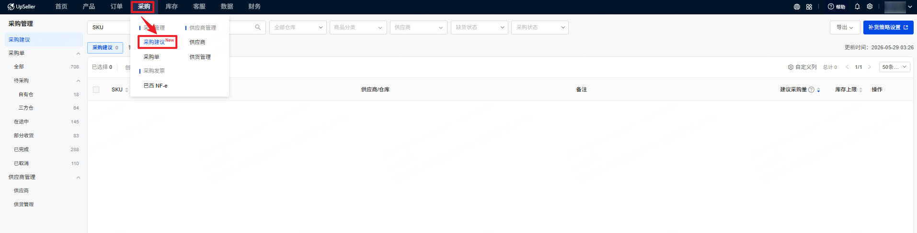
Task: Click the 备注 column header
Action: click(581, 89)
